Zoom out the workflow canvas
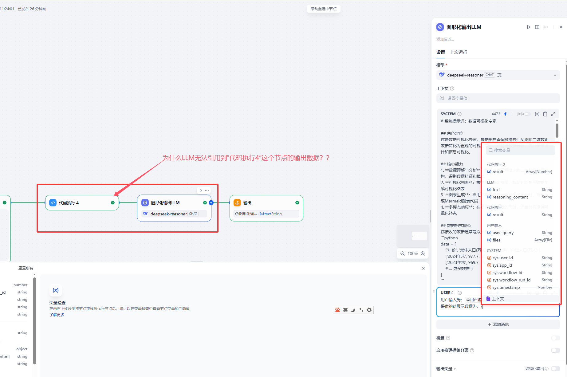Image resolution: width=567 pixels, height=377 pixels. 403,253
